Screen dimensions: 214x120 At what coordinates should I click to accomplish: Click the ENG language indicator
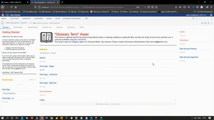tap(199, 118)
